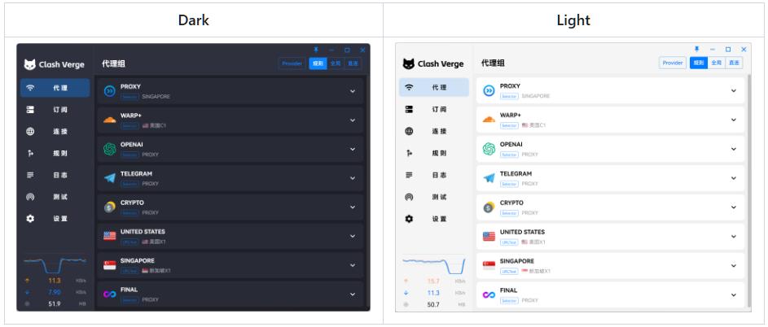This screenshot has height=327, width=768.
Task: Open the 连接 tab label in Light sidebar
Action: click(x=439, y=131)
